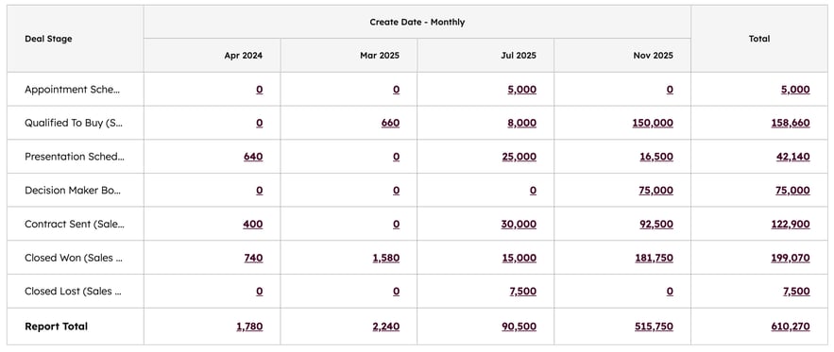Select the Report Total row label

pos(57,327)
